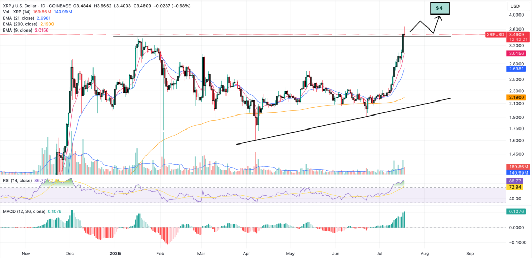The image size is (532, 259).
Task: Click the XRP / U.S. Dollar symbol title
Action: (21, 6)
